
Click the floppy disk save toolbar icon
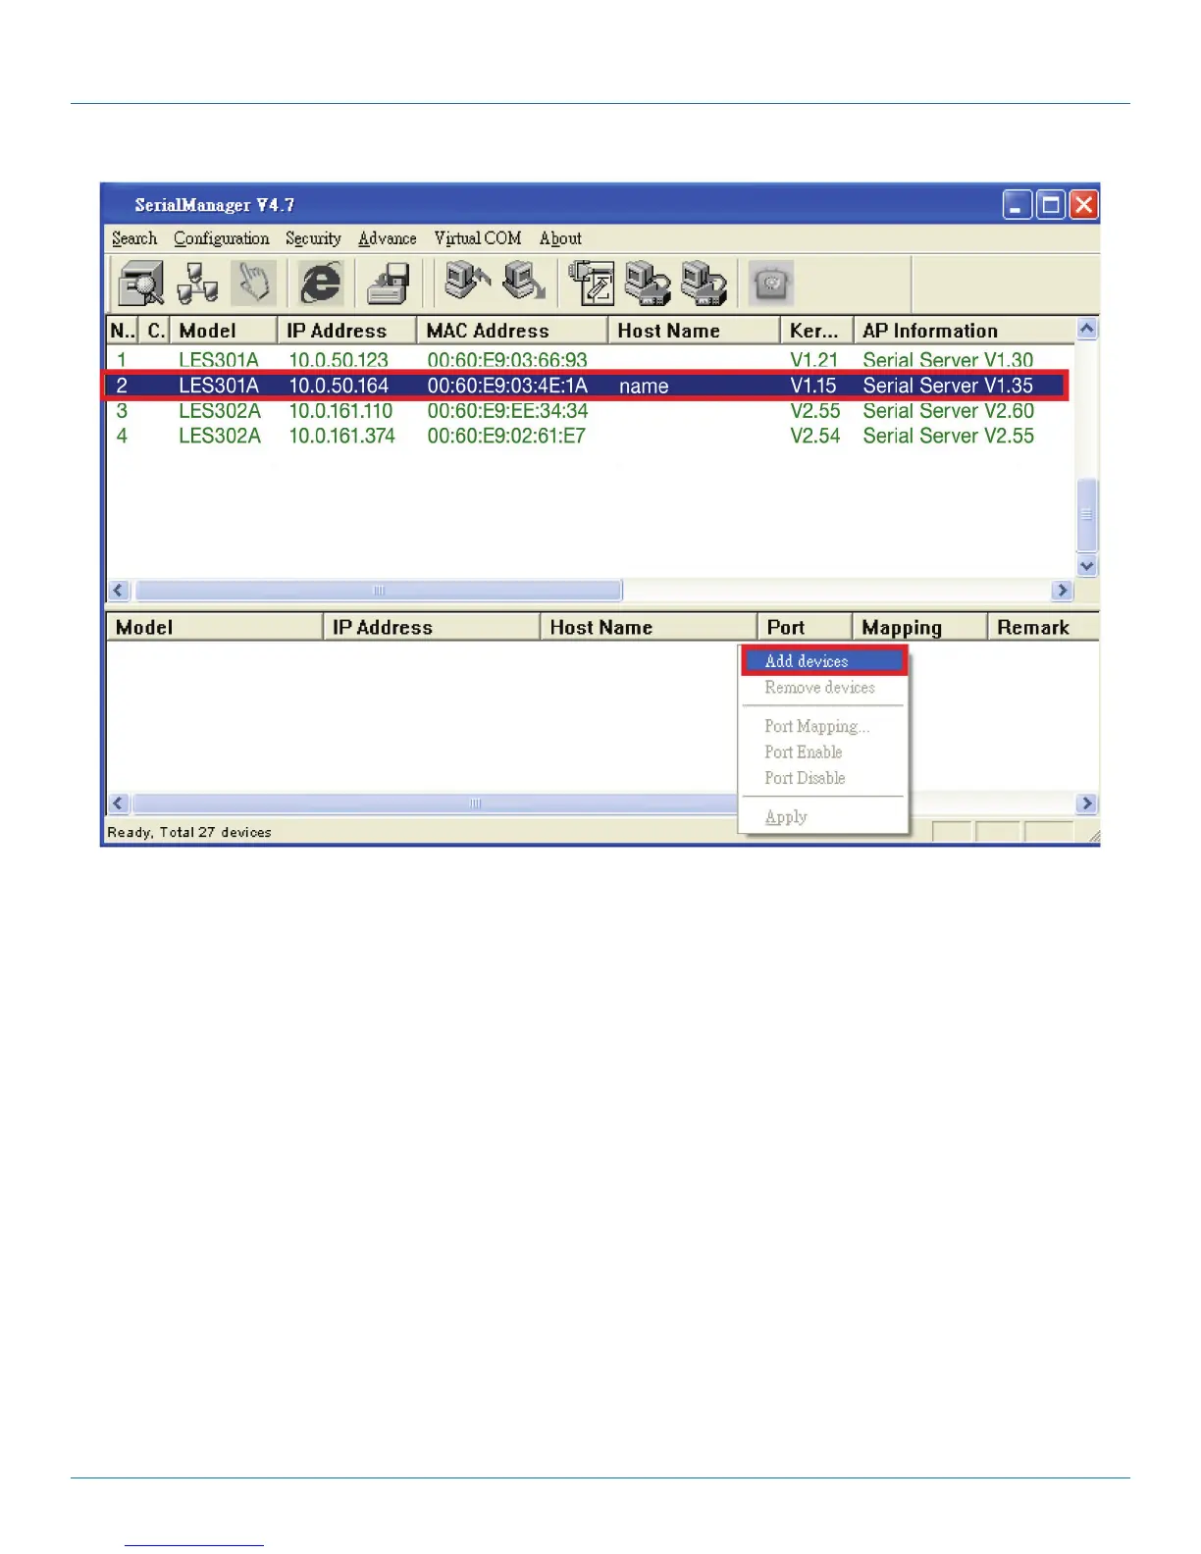pos(389,284)
